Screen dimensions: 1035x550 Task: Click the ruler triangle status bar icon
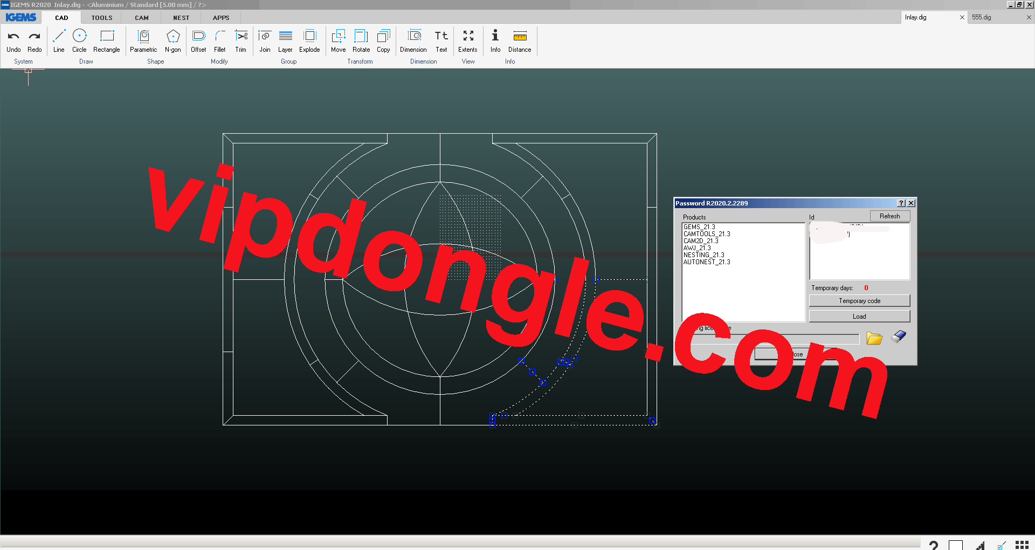coord(979,546)
